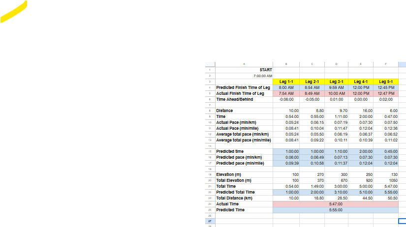Viewport: 406px width, 227px height.
Task: Select the merged 5:55:00 Predicted Time cell
Action: click(336, 210)
